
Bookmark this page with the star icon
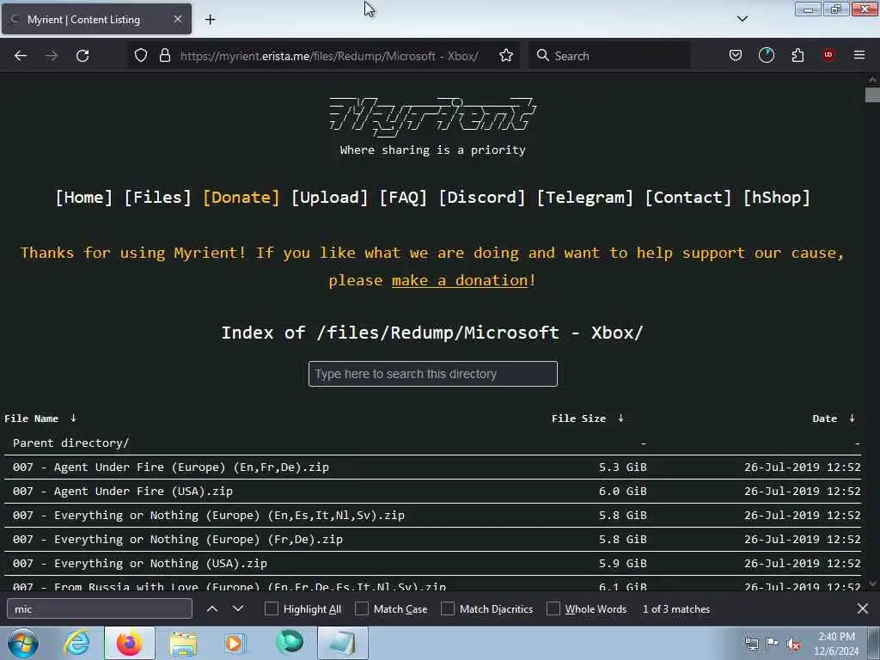click(x=505, y=56)
